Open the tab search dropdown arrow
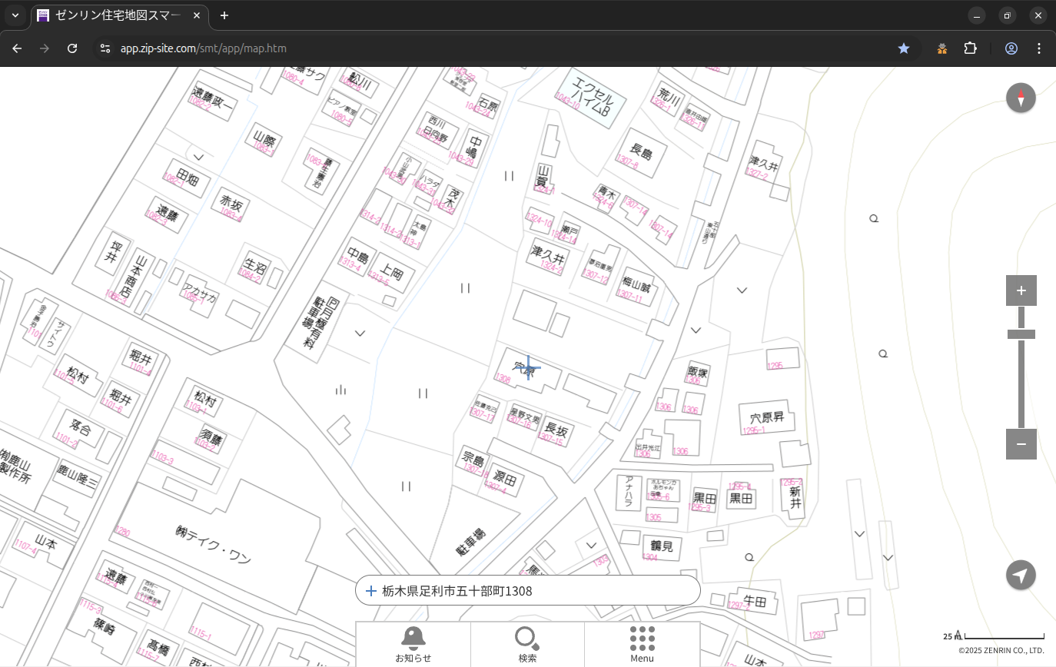 tap(15, 15)
